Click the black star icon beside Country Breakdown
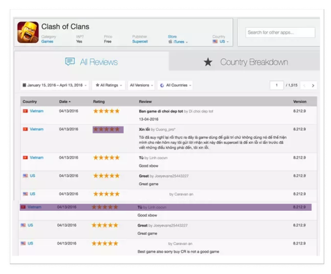 tap(208, 62)
